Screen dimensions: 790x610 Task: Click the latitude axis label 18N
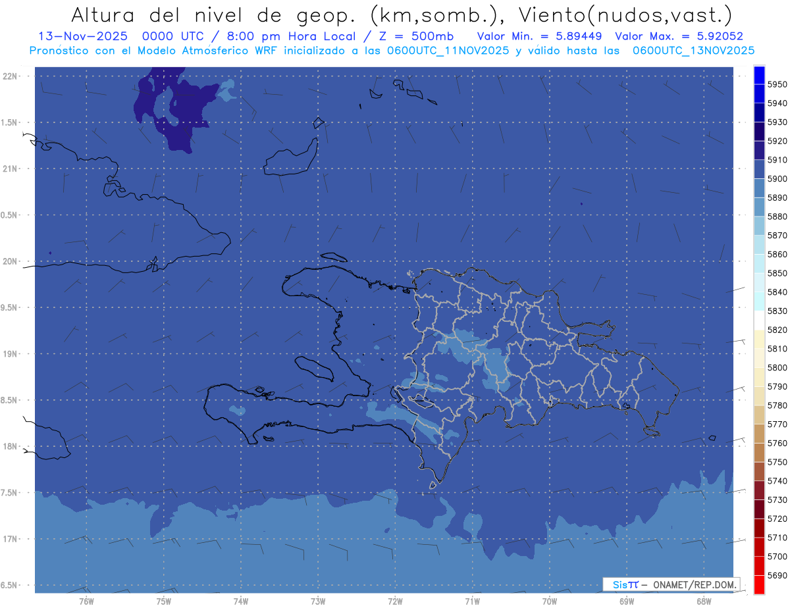coord(10,446)
